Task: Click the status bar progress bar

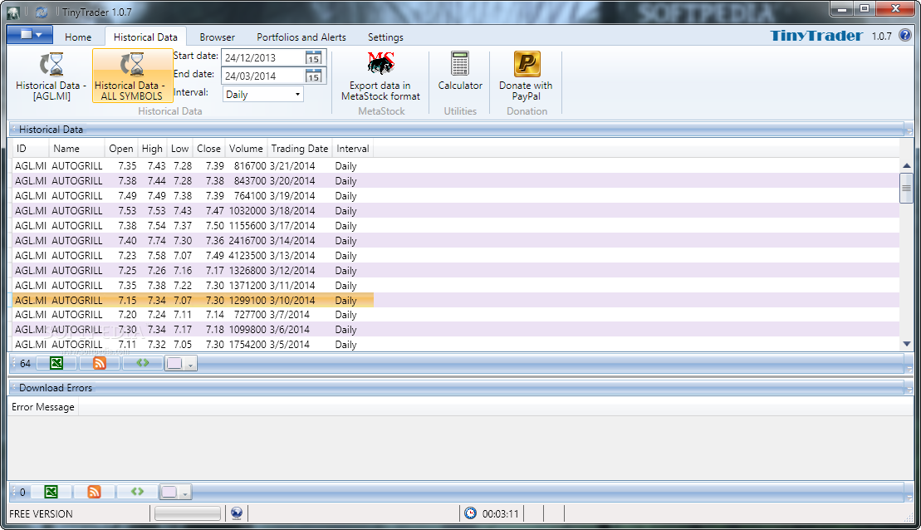Action: tap(188, 513)
